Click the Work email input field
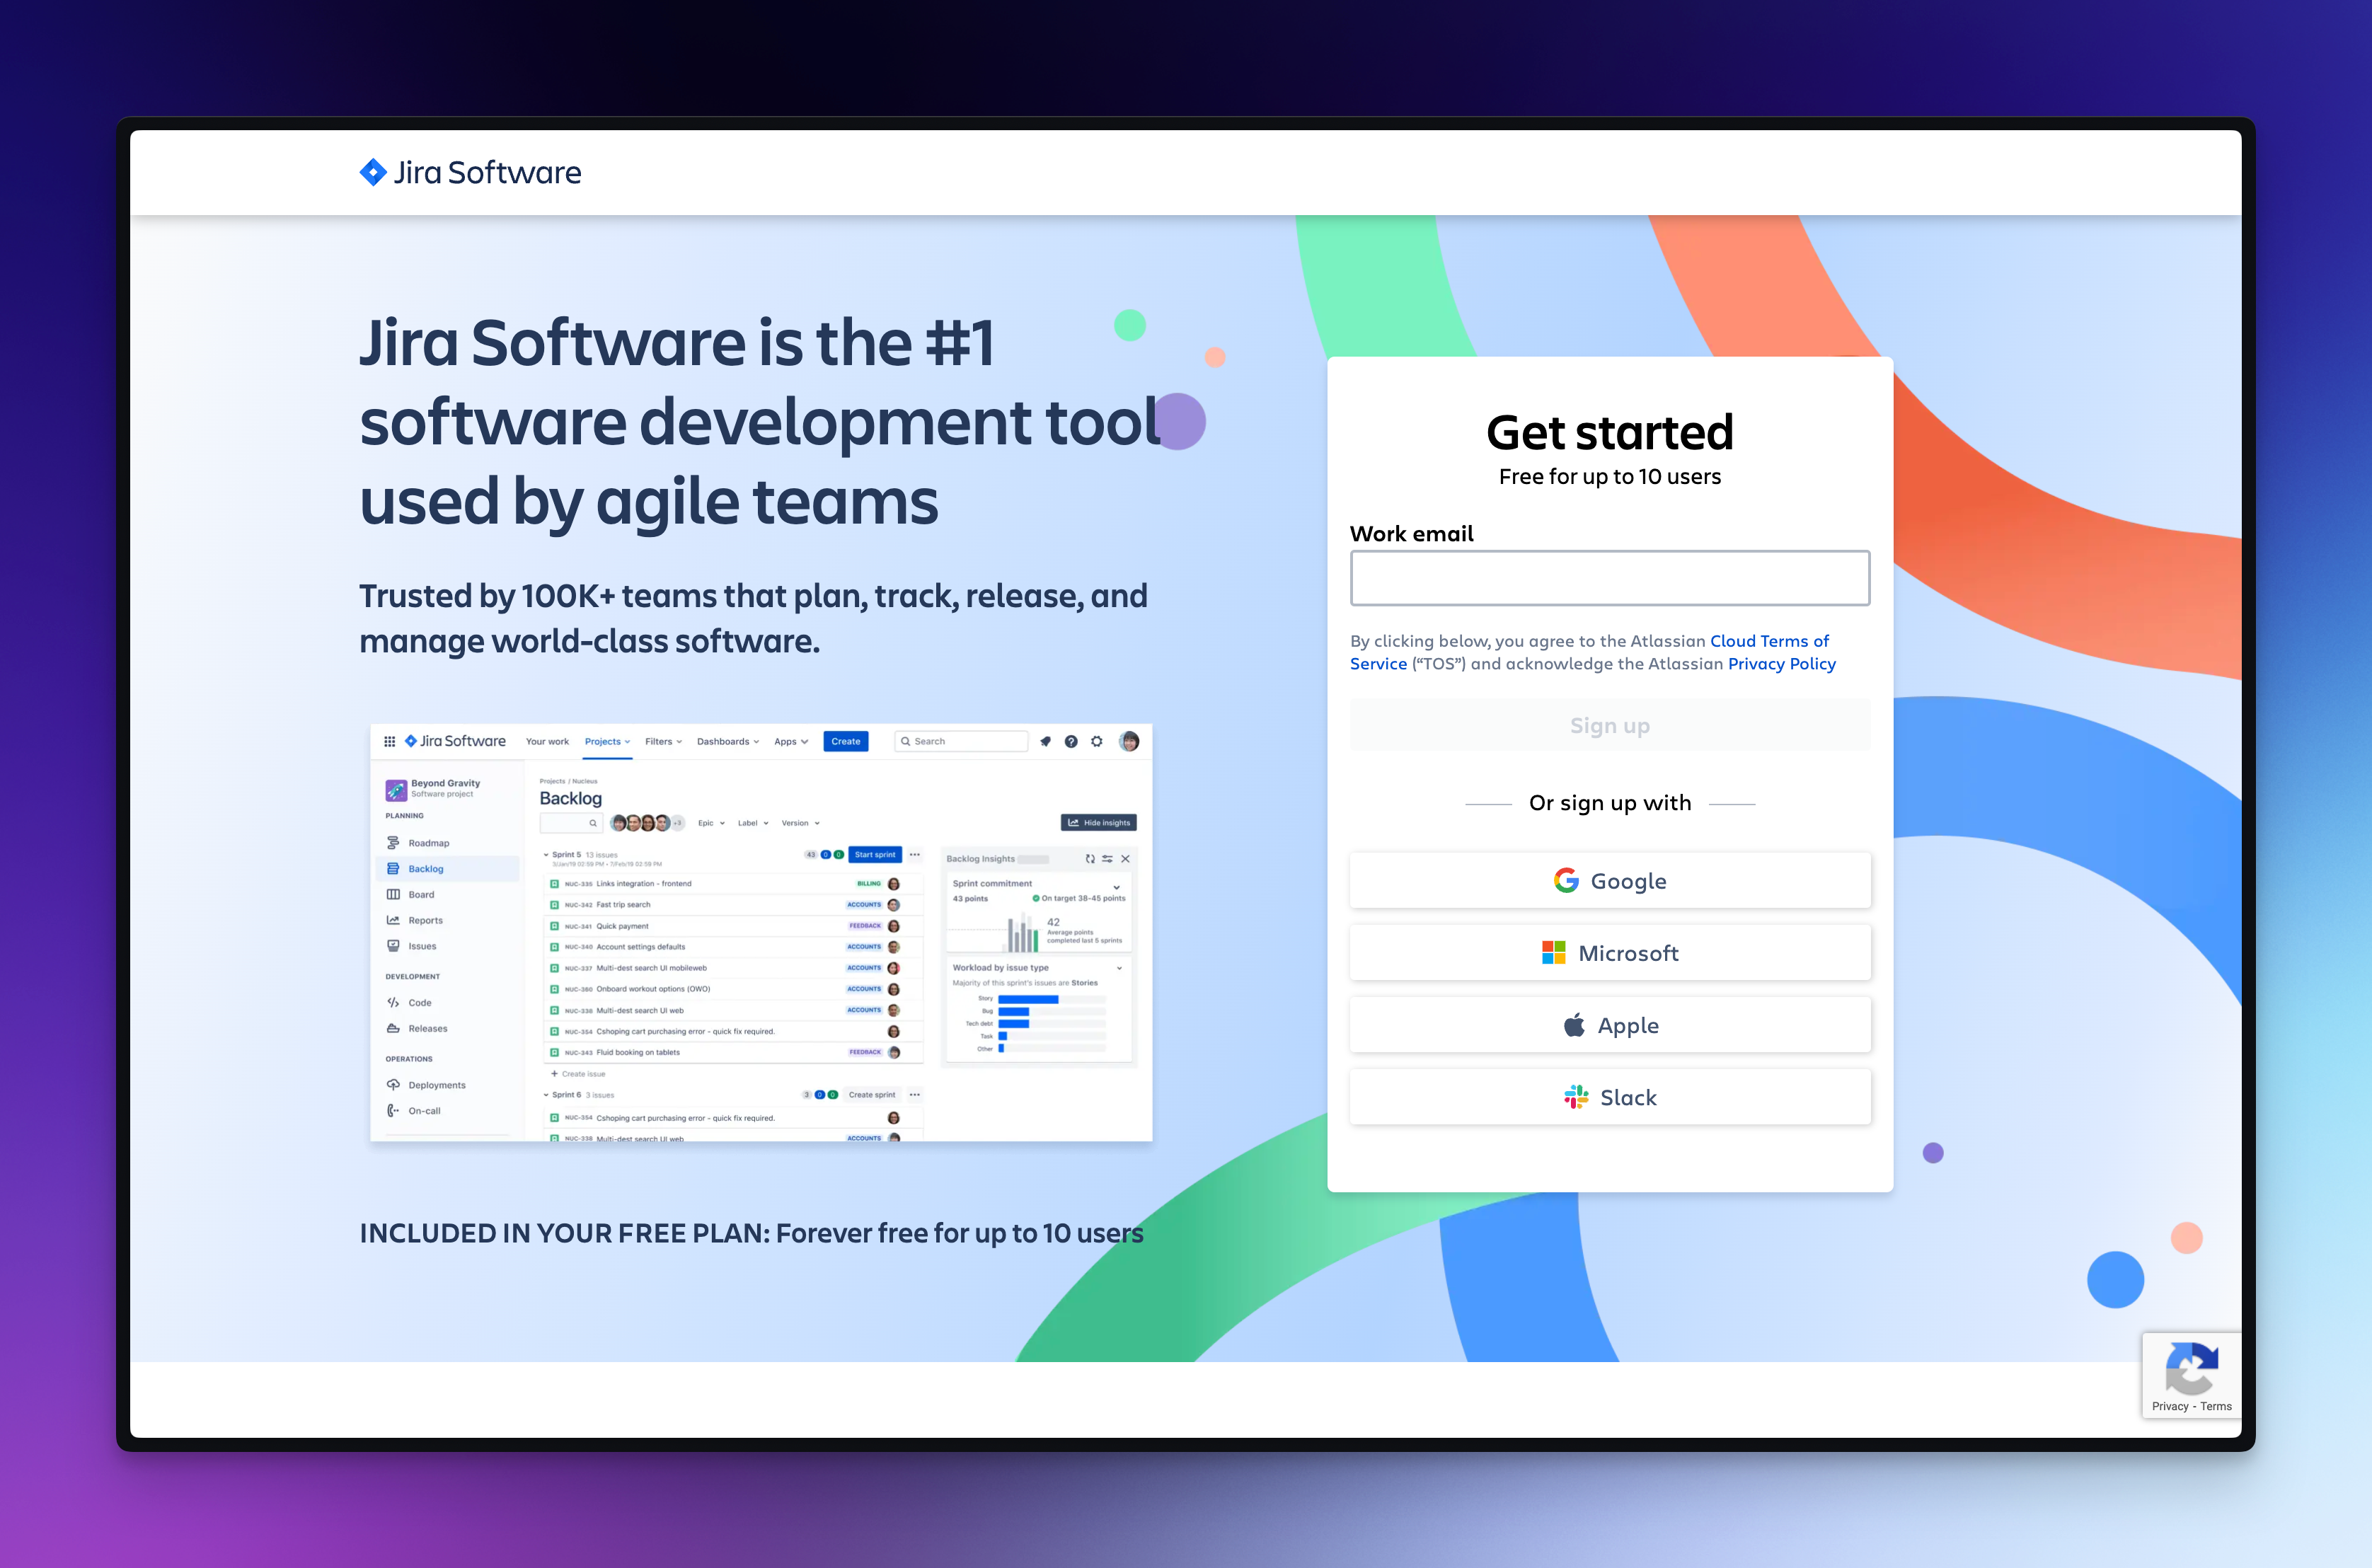 point(1609,578)
